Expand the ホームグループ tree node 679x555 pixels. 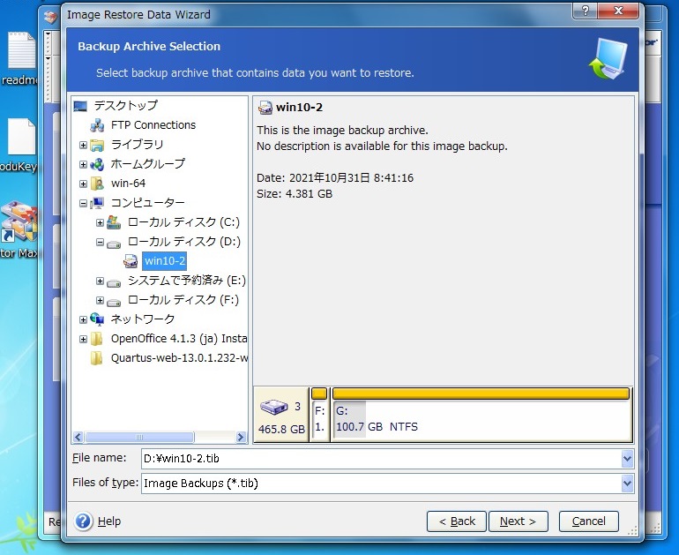pos(83,164)
